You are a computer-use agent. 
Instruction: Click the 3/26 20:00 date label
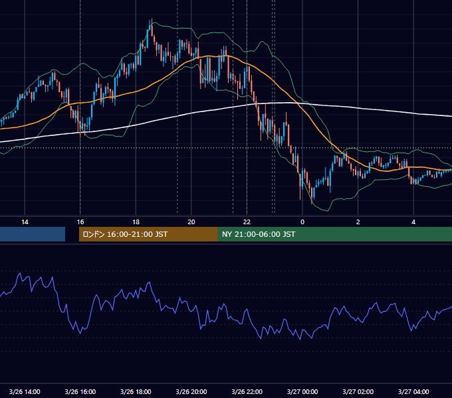pos(191,391)
